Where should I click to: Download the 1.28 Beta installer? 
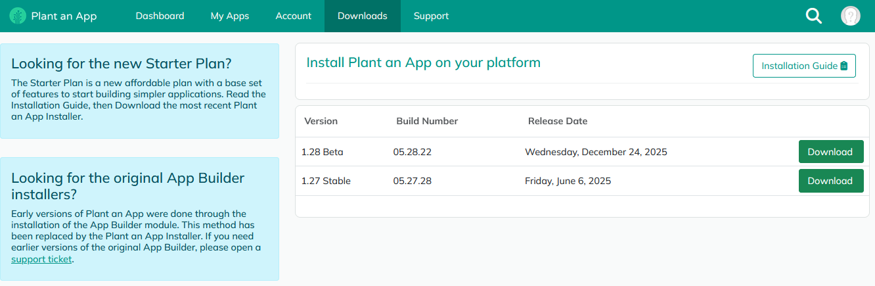pyautogui.click(x=830, y=152)
